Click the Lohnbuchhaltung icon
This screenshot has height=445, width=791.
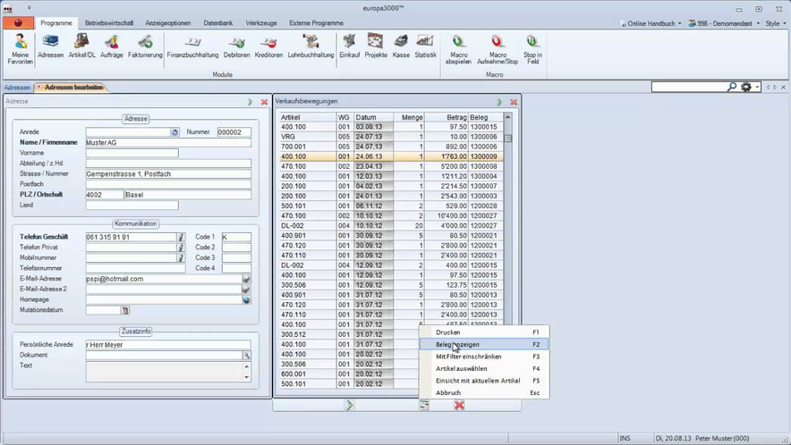pos(310,46)
